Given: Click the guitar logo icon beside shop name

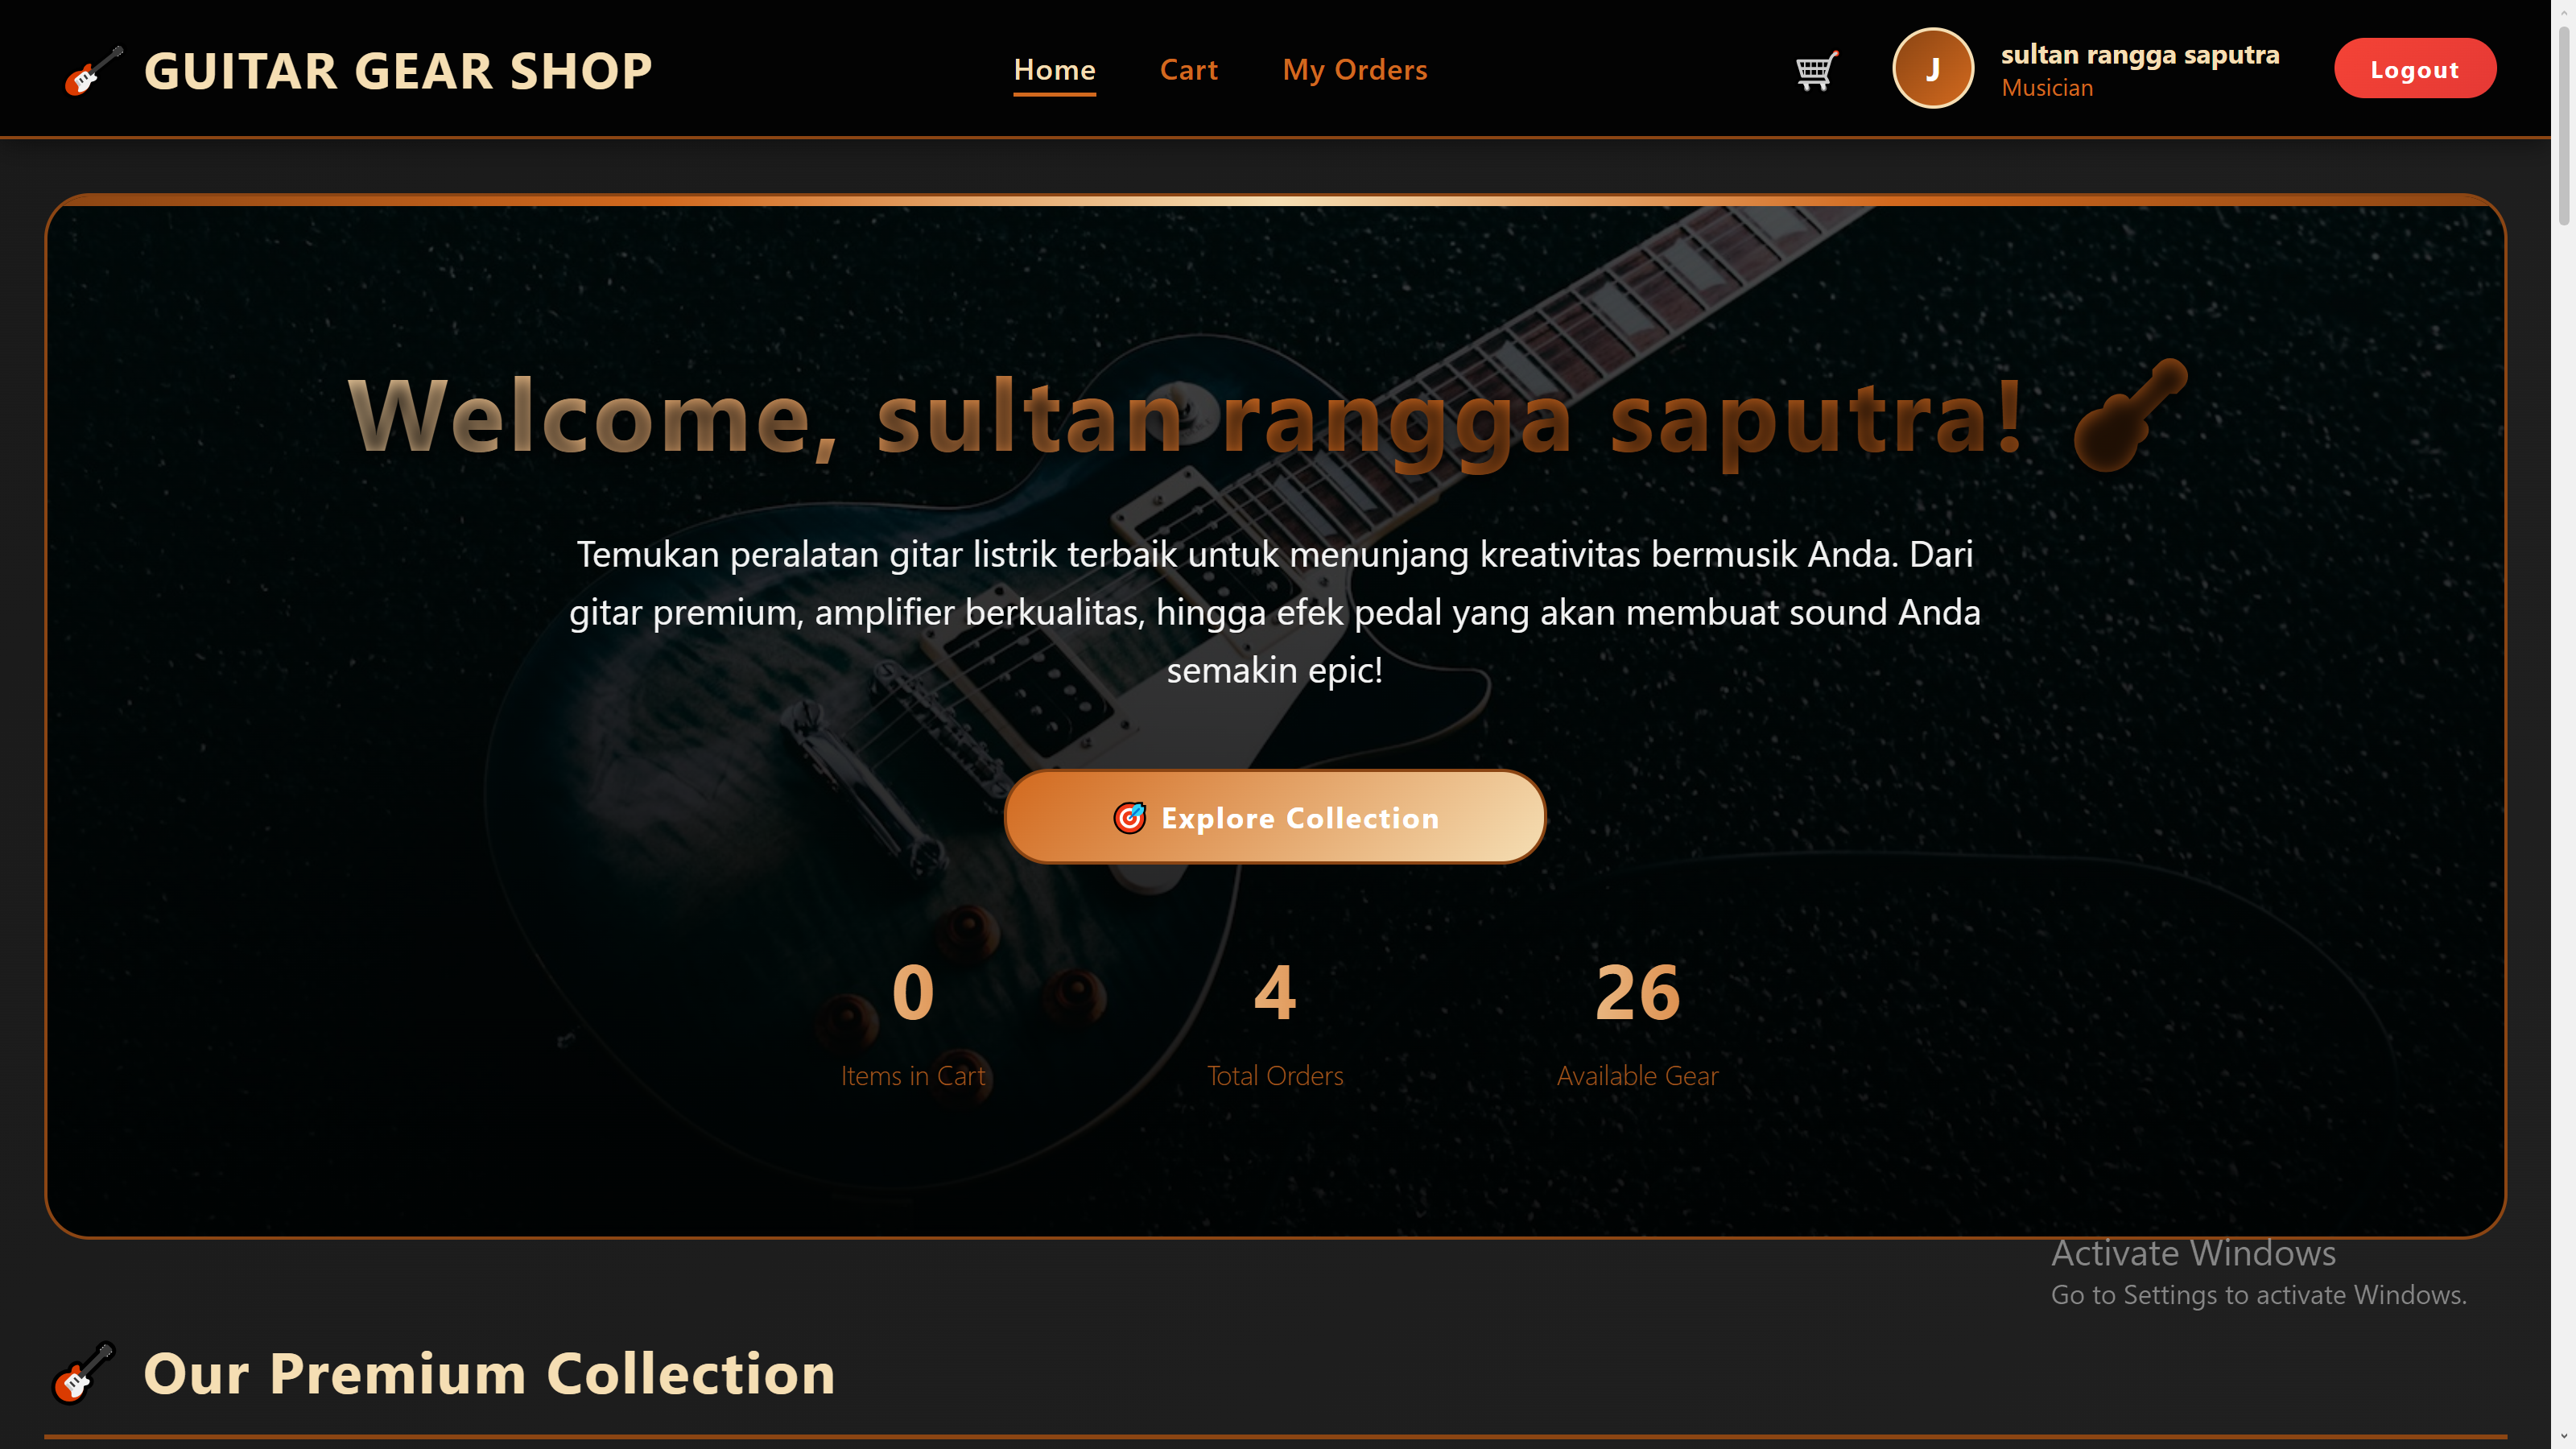Looking at the screenshot, I should 94,70.
